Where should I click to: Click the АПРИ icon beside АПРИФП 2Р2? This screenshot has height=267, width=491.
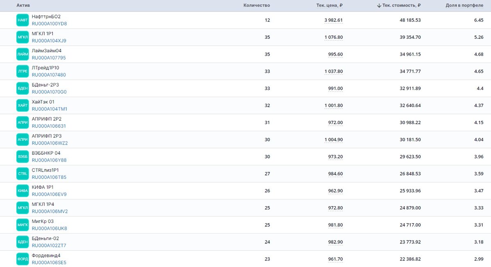tap(23, 122)
